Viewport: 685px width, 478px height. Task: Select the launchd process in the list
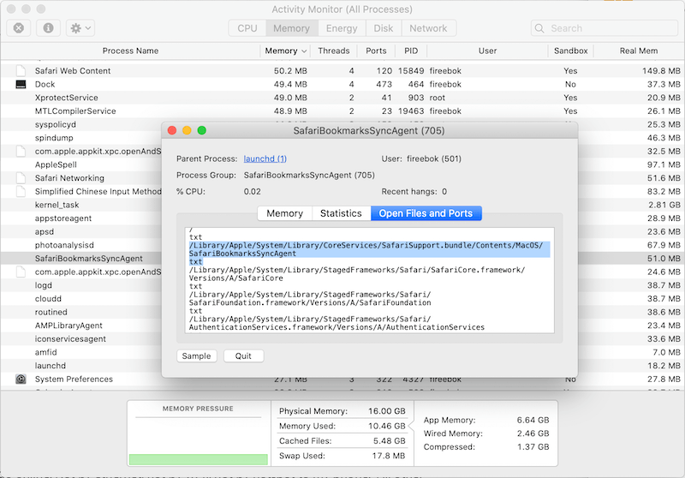click(x=51, y=366)
